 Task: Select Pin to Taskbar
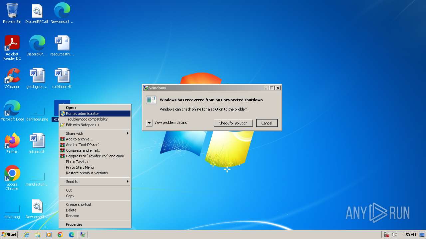[95, 162]
